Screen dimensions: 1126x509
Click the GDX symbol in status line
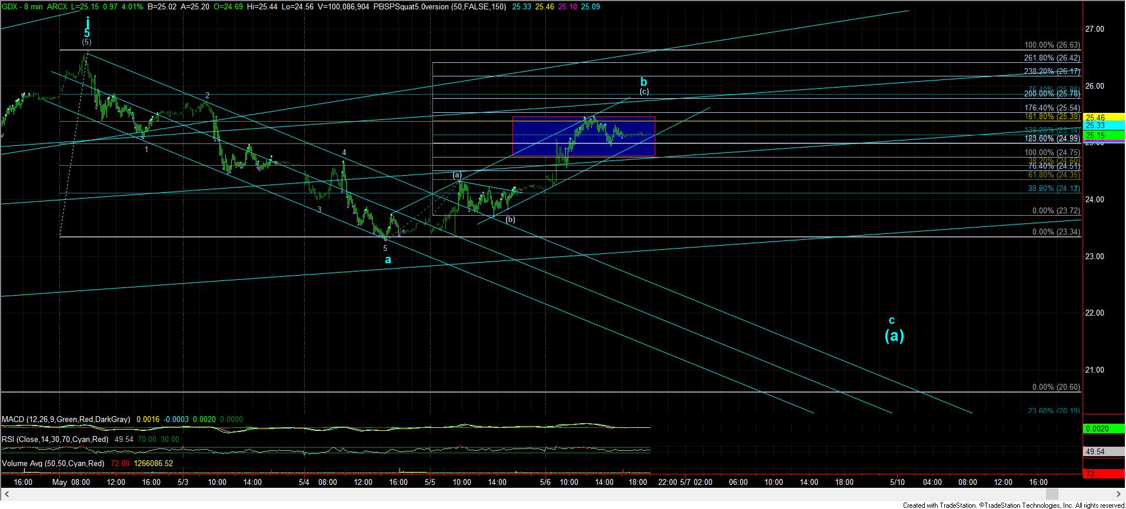pyautogui.click(x=10, y=5)
